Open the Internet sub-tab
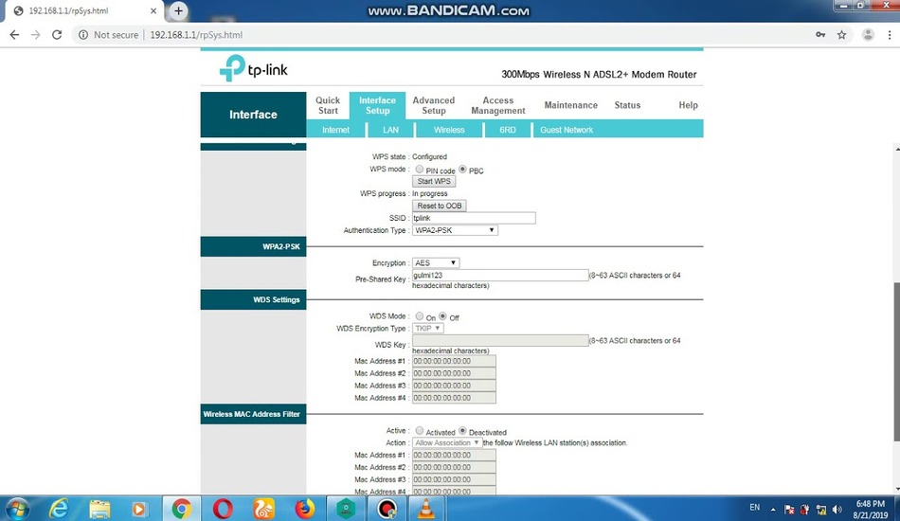 [x=335, y=131]
